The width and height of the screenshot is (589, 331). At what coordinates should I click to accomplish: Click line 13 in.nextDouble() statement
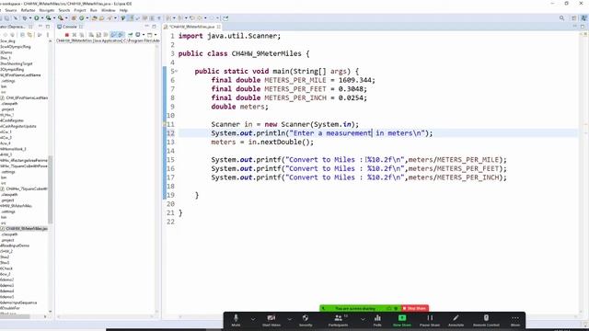262,143
